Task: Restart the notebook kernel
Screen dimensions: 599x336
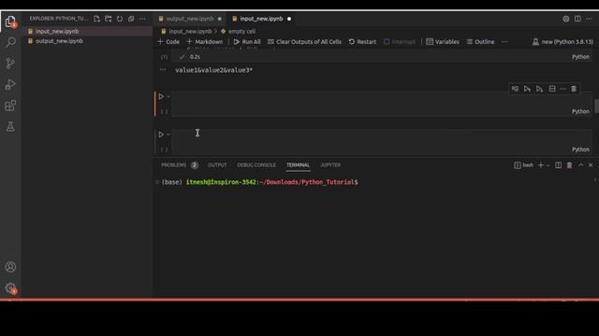Action: click(362, 41)
